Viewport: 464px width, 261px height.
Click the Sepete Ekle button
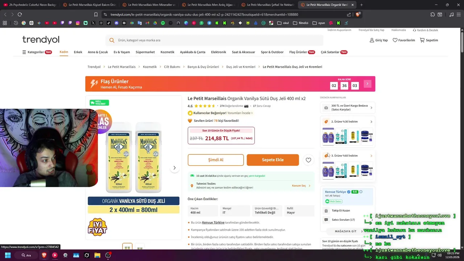[x=273, y=160]
